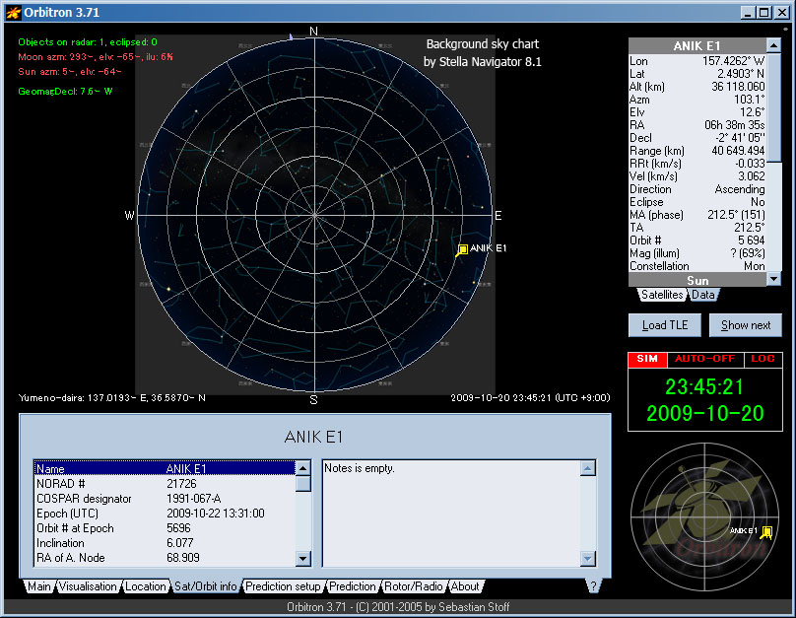Viewport: 796px width, 618px height.
Task: Switch to the Rotor/Radio tab
Action: coord(412,586)
